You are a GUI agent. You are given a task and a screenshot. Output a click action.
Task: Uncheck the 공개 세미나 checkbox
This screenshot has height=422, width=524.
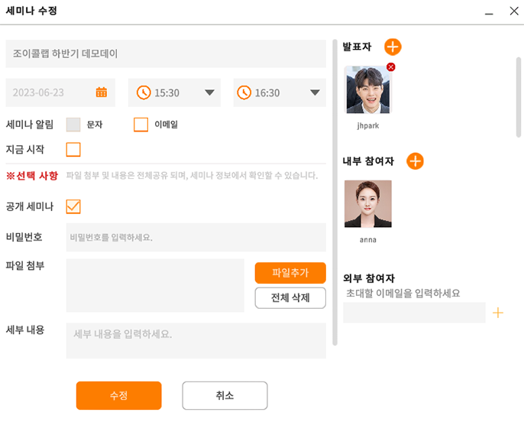(x=73, y=206)
